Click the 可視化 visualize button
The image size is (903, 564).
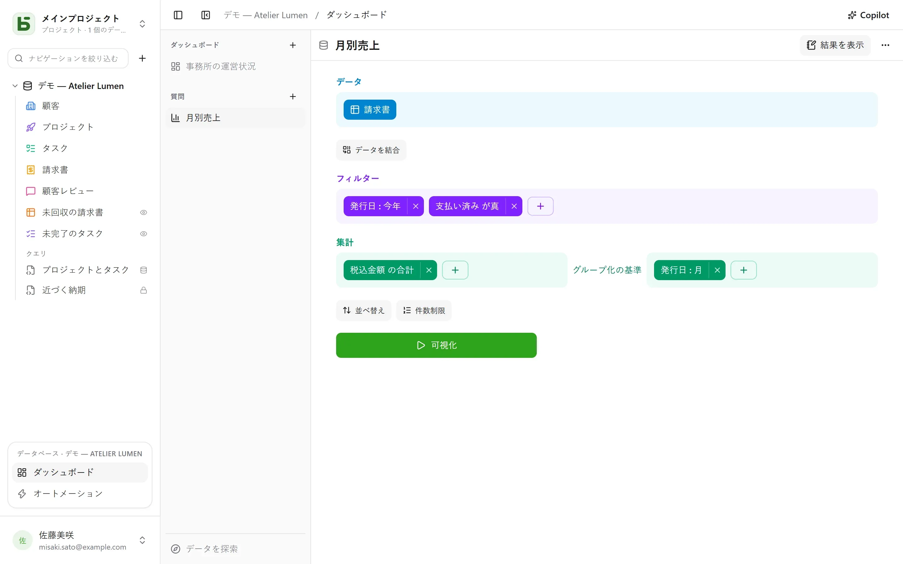click(x=436, y=345)
